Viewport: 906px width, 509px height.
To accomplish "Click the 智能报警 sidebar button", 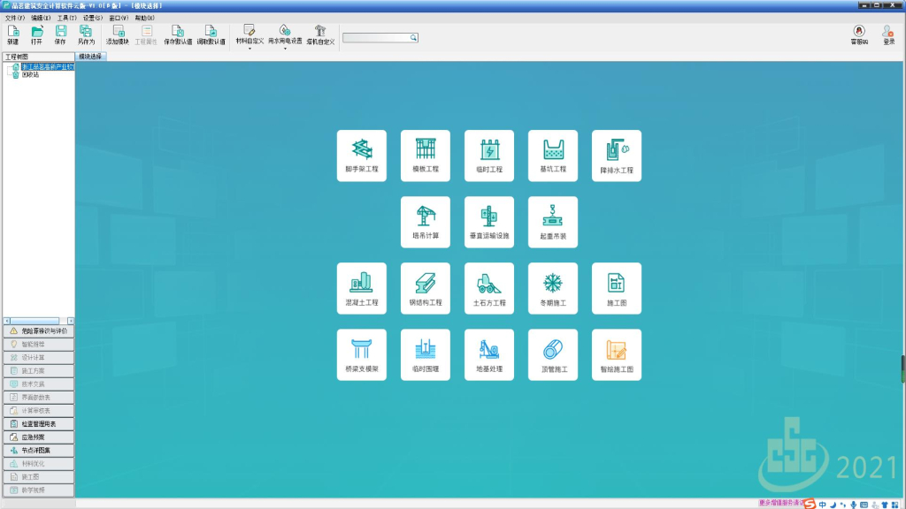I will [38, 345].
